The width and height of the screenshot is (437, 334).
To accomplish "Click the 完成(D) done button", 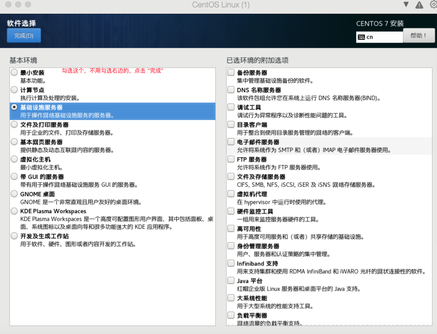I will (24, 35).
